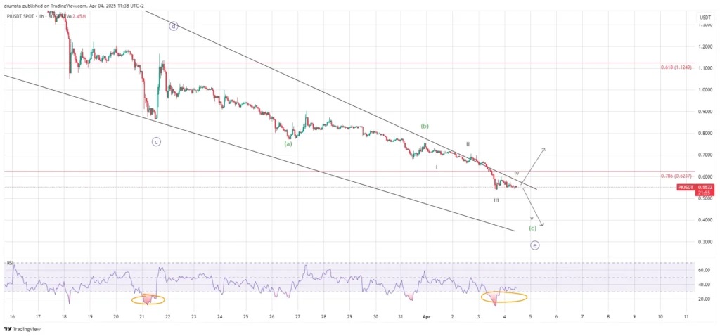Click the Vol 2.45M volume readout

75,15
